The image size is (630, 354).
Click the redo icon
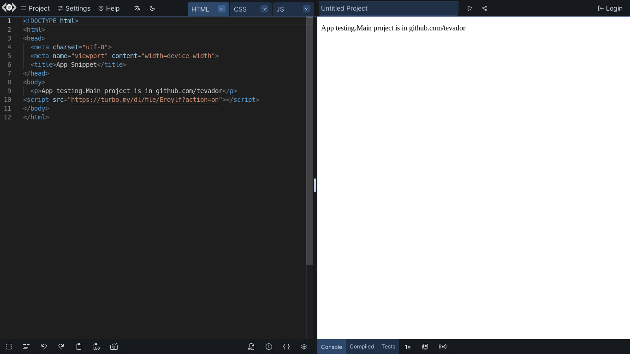61,347
